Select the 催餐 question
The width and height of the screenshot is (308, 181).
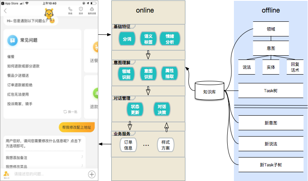click(11, 57)
